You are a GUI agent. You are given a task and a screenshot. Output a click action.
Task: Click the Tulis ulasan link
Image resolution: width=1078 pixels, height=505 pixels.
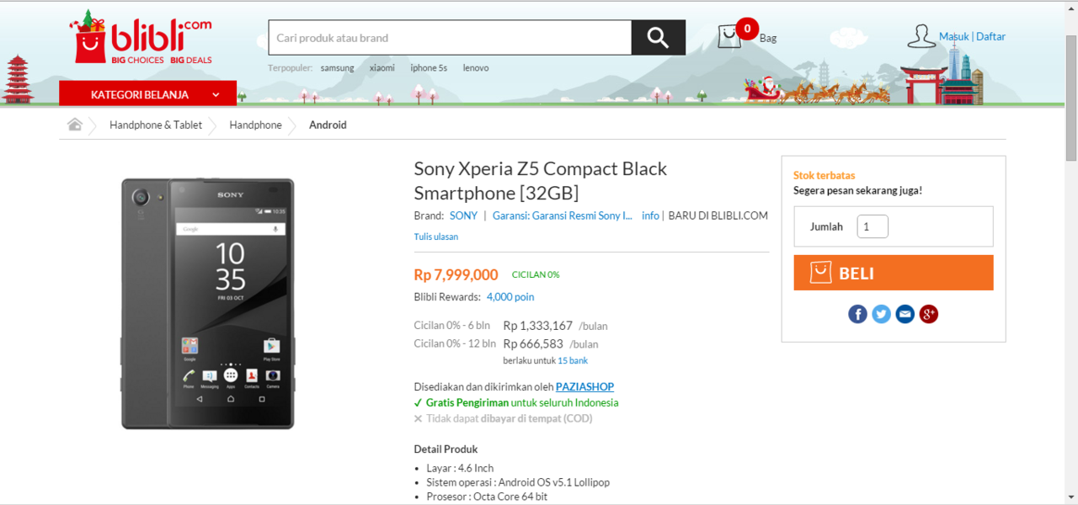435,237
